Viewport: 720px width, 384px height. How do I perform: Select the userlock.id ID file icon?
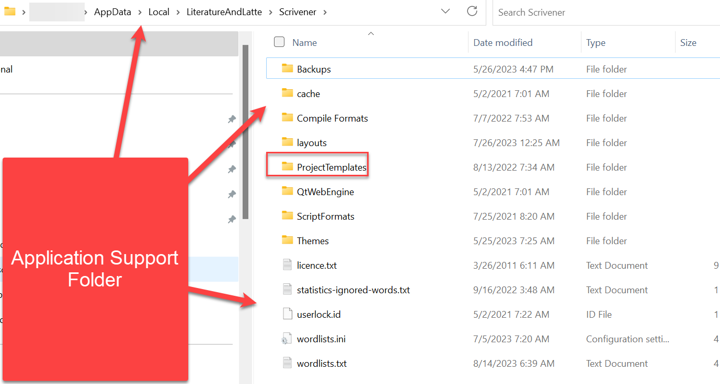click(287, 314)
